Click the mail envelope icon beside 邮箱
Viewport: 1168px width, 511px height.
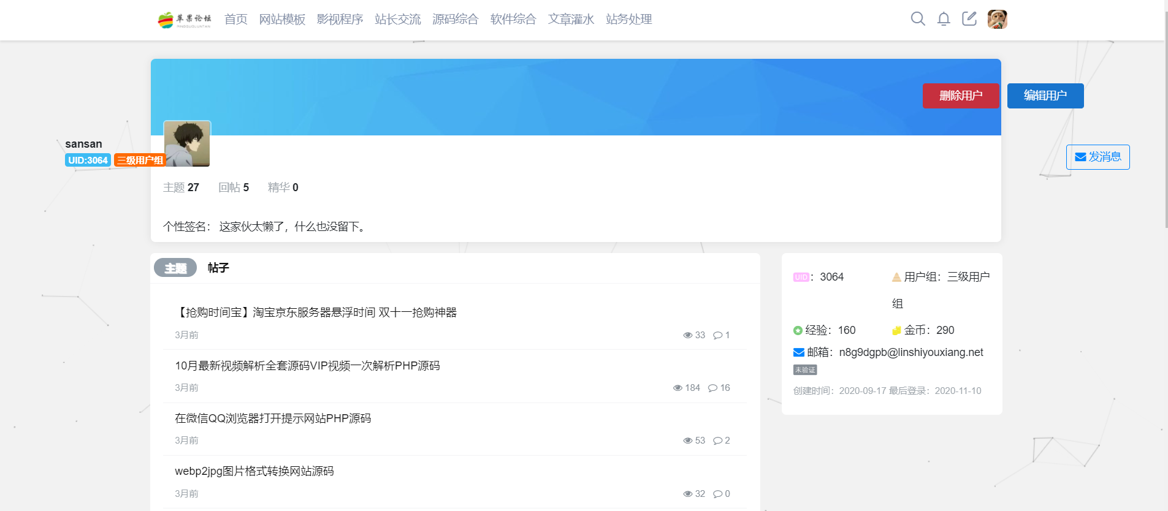click(x=799, y=352)
